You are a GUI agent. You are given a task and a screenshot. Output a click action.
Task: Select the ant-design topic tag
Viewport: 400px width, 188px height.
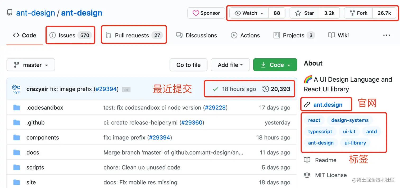321,143
